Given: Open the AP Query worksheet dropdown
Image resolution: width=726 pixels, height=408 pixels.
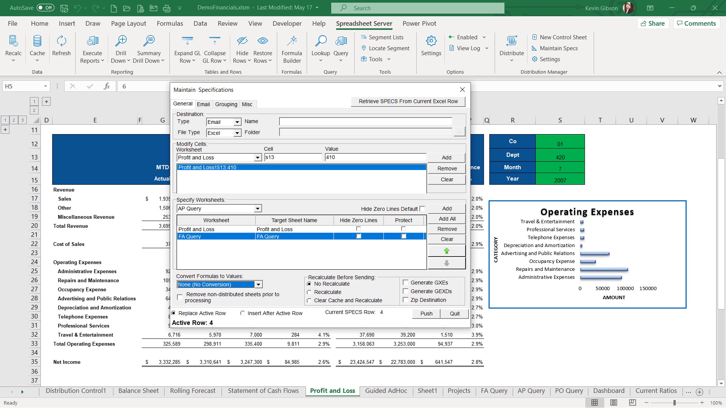Looking at the screenshot, I should pyautogui.click(x=258, y=209).
